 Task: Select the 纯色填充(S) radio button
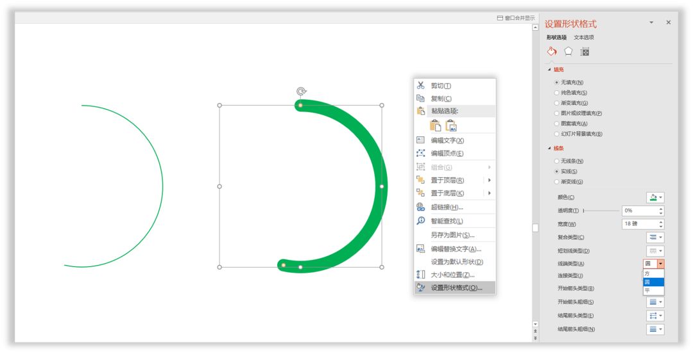point(556,93)
